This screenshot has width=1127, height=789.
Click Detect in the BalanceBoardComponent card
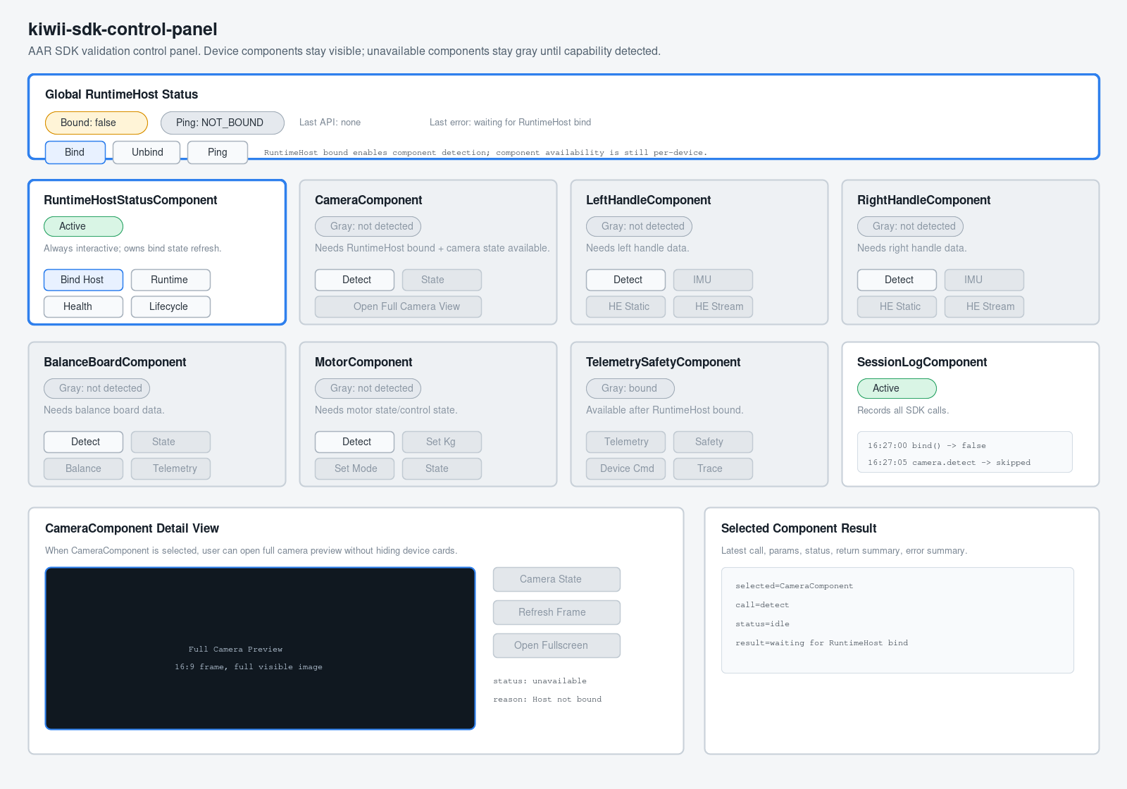point(83,442)
